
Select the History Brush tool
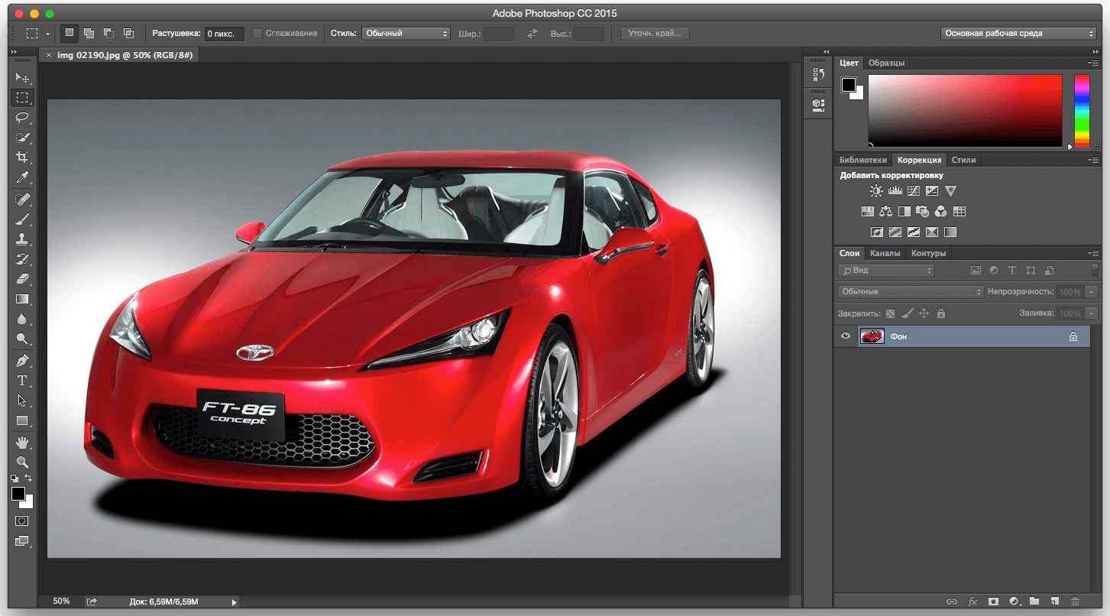tap(22, 259)
